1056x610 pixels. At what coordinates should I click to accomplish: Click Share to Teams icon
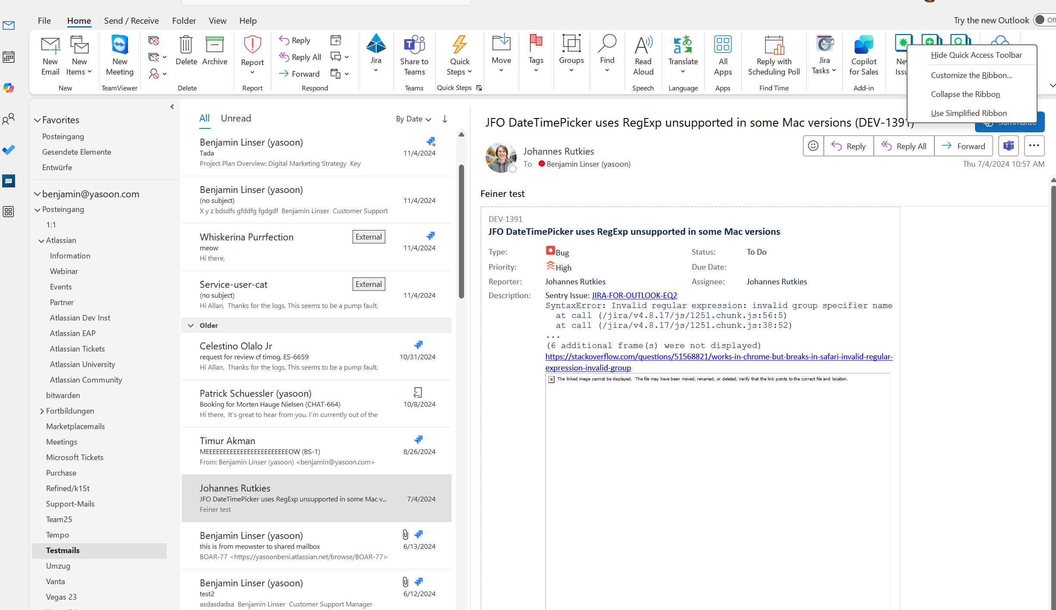[x=414, y=45]
